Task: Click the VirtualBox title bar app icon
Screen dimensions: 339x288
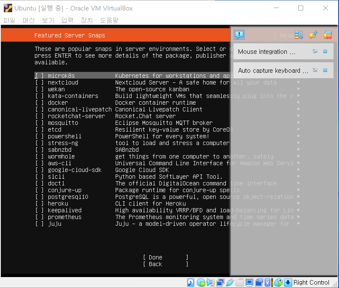Action: tap(8, 8)
